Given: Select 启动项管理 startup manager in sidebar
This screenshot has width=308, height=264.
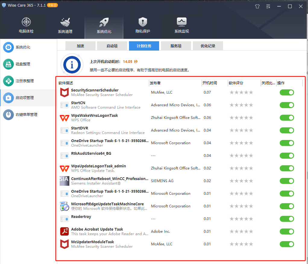Looking at the screenshot, I should pos(28,98).
